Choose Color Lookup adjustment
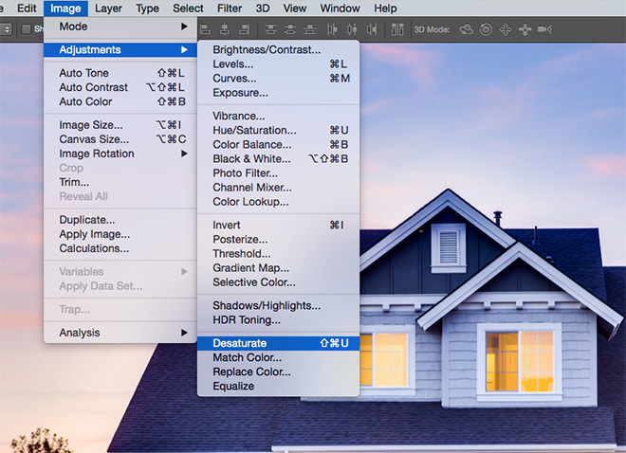Image resolution: width=626 pixels, height=453 pixels. [x=278, y=202]
